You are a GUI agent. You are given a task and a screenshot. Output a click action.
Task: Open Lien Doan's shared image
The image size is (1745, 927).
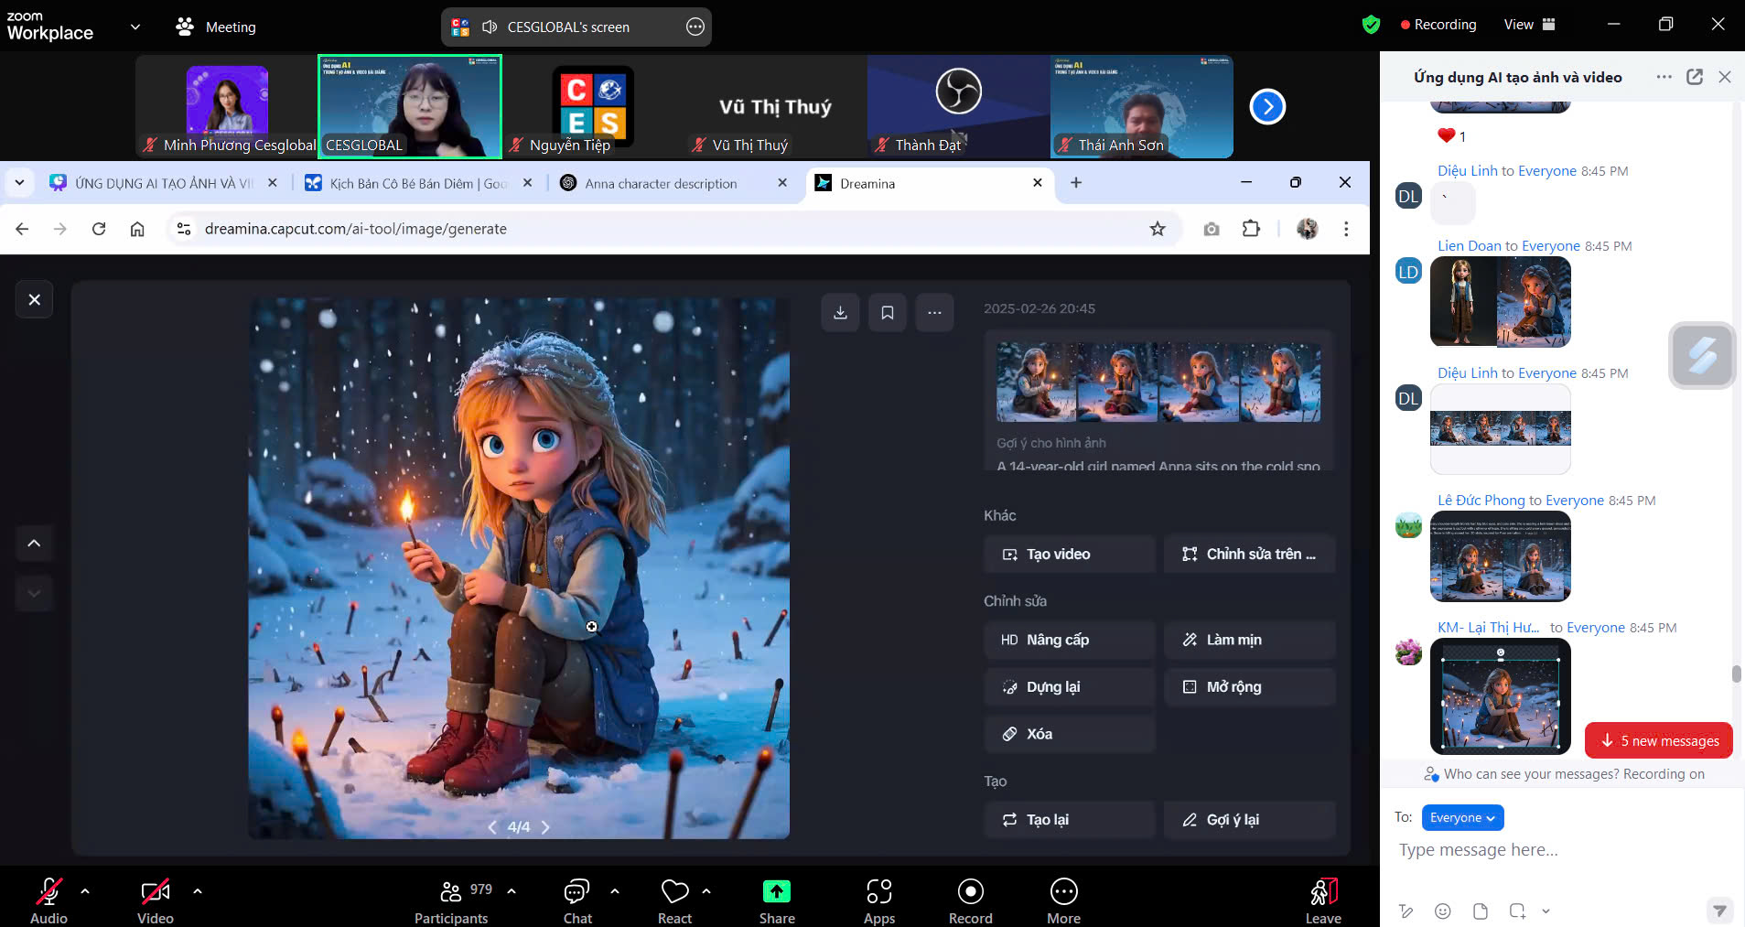tap(1501, 302)
